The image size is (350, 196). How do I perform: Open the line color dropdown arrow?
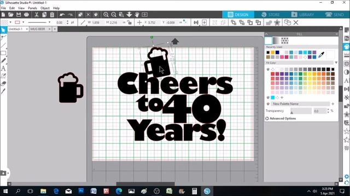coord(23,22)
